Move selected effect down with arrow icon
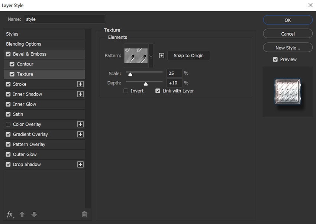This screenshot has width=316, height=224. point(34,214)
